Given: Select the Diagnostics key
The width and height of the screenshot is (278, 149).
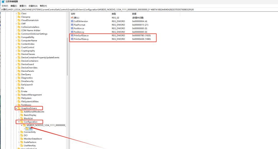Looking at the screenshot, I should point(27,78).
